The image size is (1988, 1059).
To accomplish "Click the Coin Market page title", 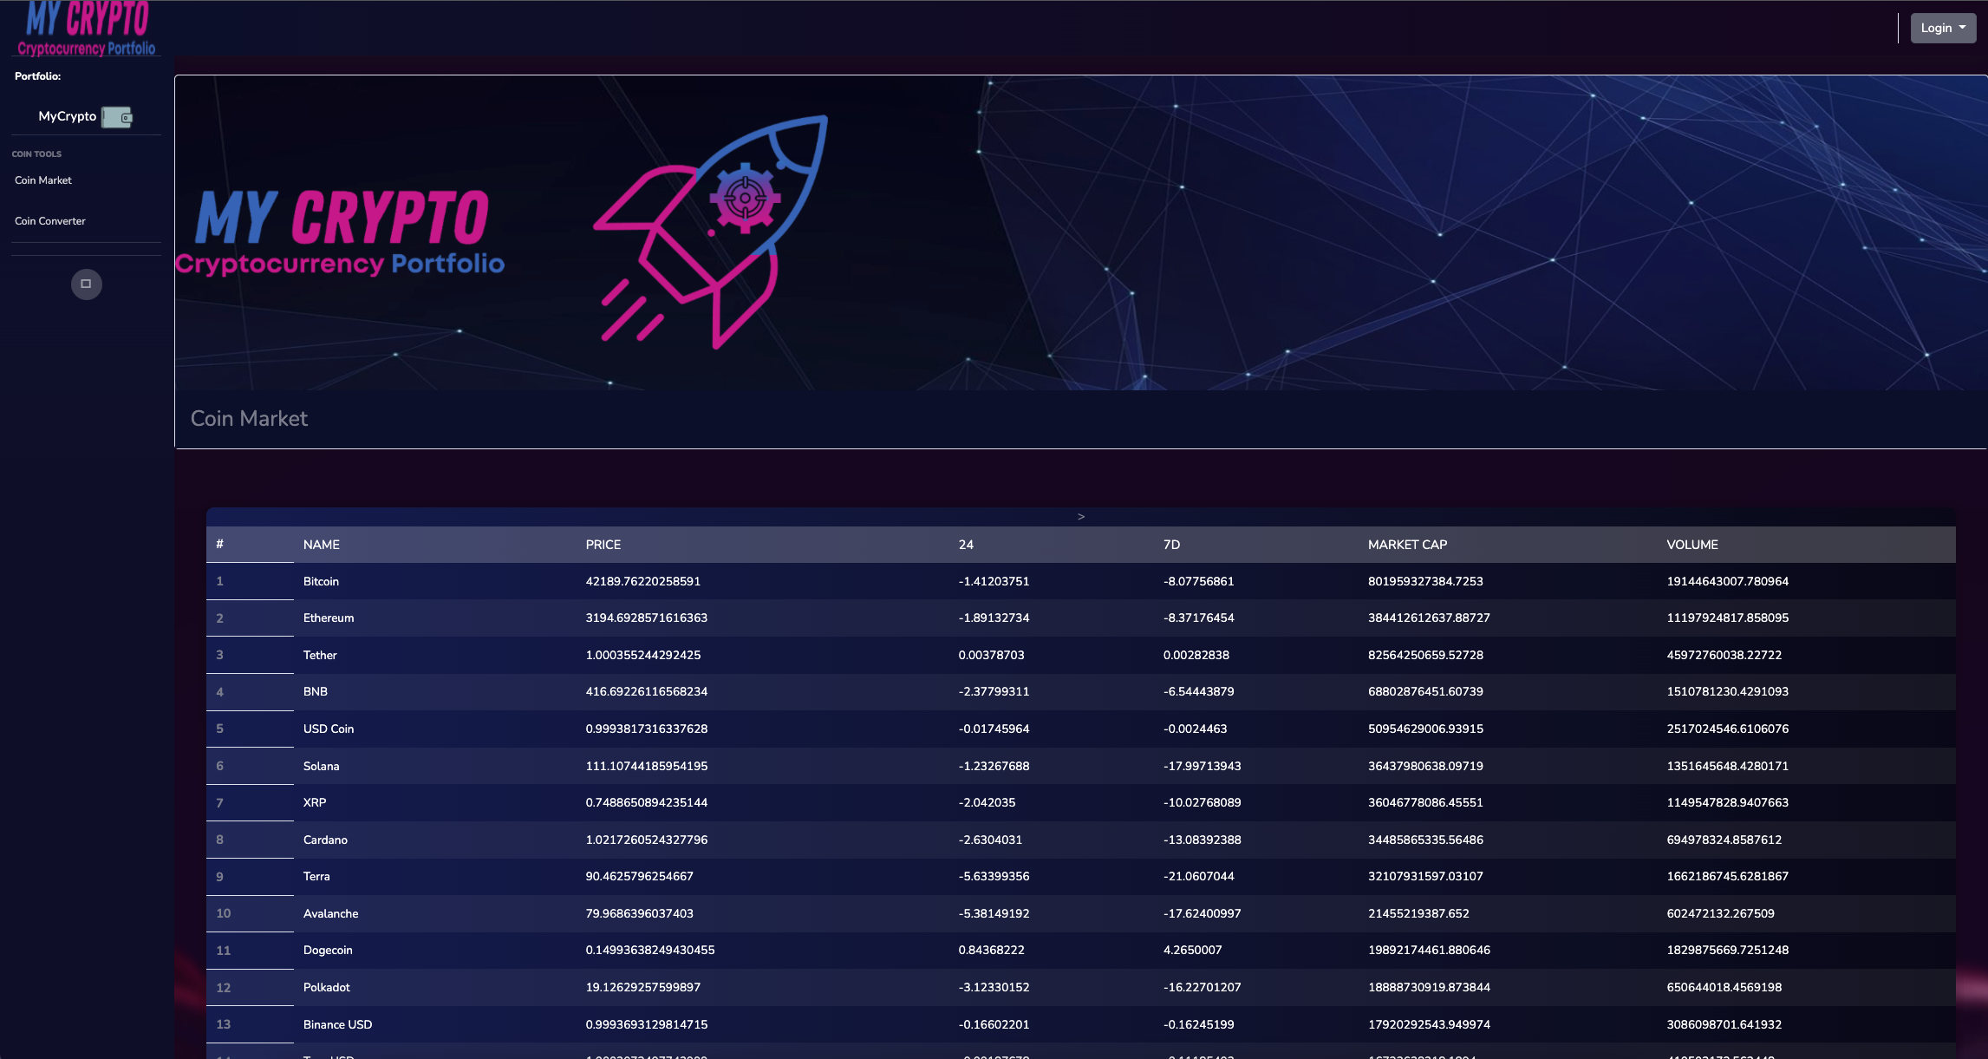I will point(249,418).
